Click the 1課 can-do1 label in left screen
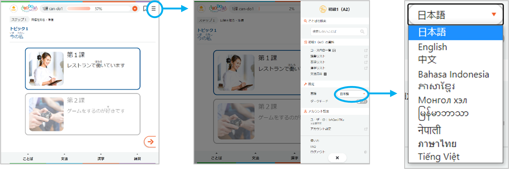Image resolution: width=509 pixels, height=169 pixels. tap(53, 9)
